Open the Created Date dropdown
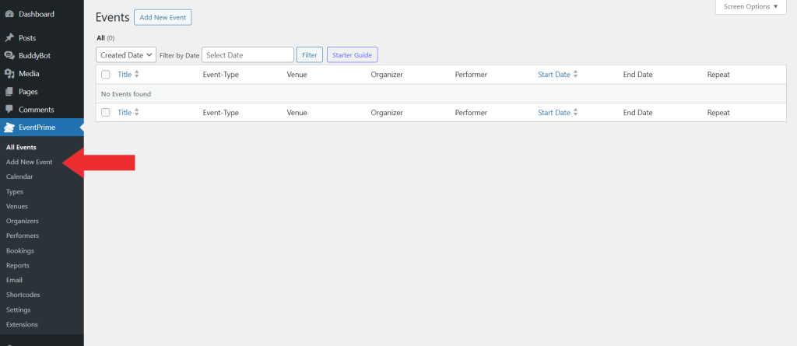Screen dimensions: 797x346 (x=126, y=55)
